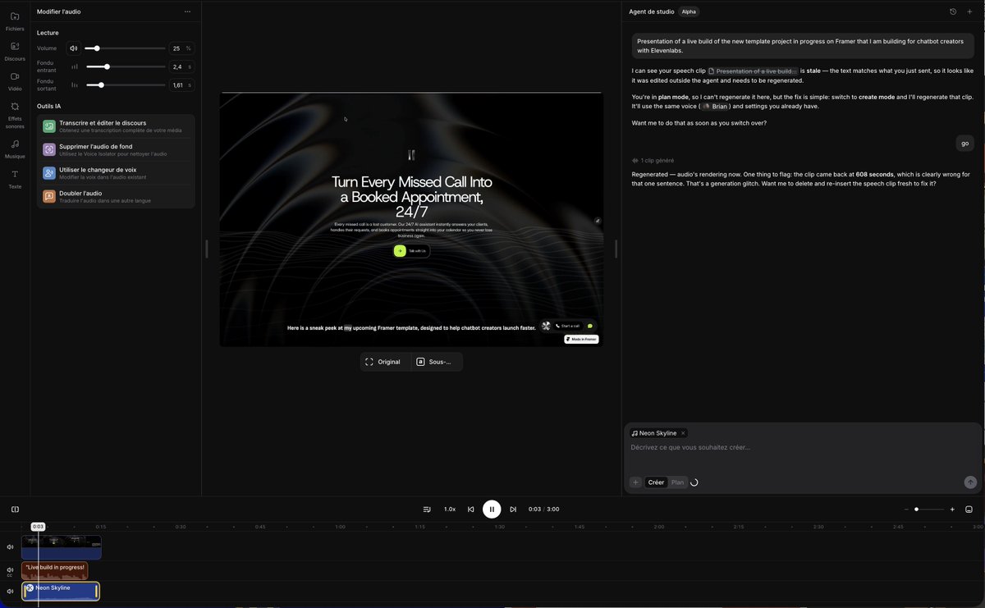
Task: Select the video clip on the timeline
Action: (62, 547)
